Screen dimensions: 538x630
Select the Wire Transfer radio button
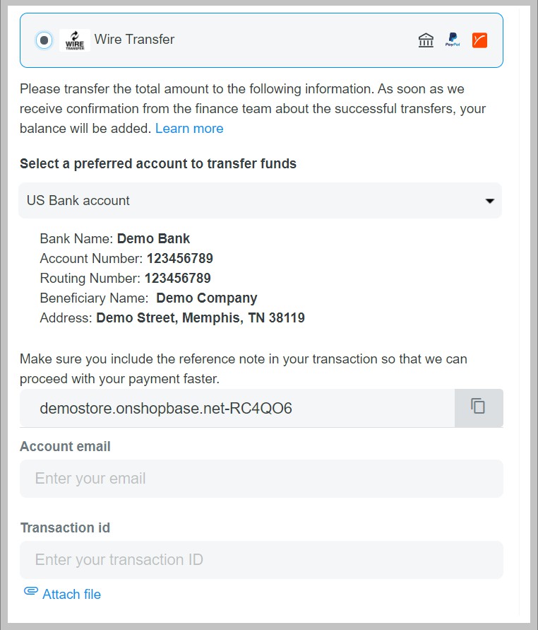click(x=42, y=40)
